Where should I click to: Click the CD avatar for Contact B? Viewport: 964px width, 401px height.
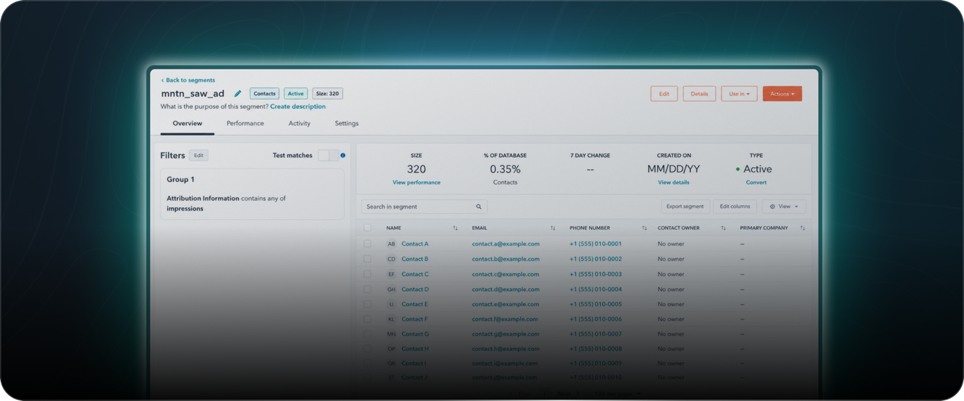coord(392,259)
